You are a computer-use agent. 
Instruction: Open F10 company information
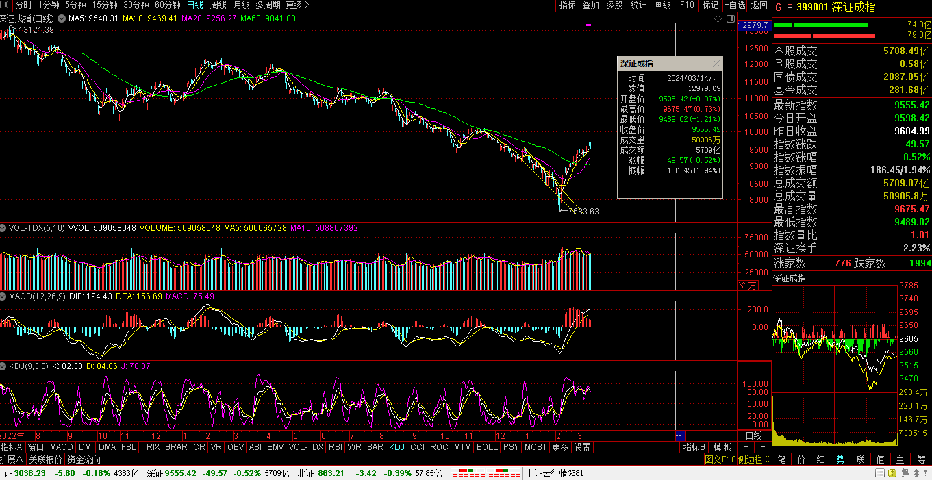click(687, 5)
